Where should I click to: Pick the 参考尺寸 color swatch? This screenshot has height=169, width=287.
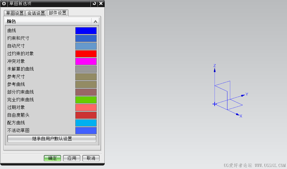[x=86, y=77]
